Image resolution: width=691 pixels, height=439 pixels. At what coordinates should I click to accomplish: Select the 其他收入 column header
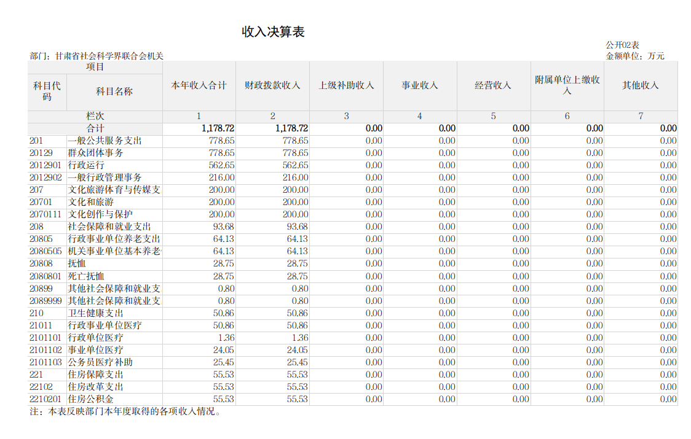pyautogui.click(x=640, y=85)
